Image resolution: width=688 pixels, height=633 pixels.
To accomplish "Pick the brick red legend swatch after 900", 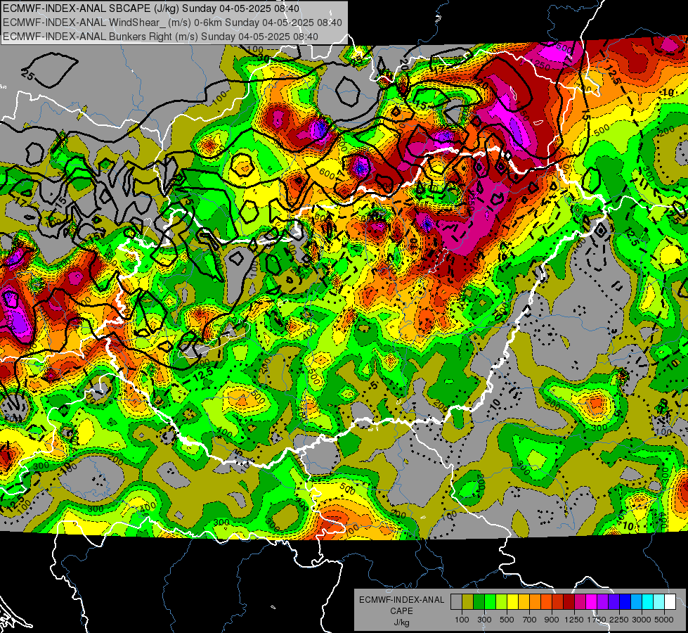I will 558,602.
